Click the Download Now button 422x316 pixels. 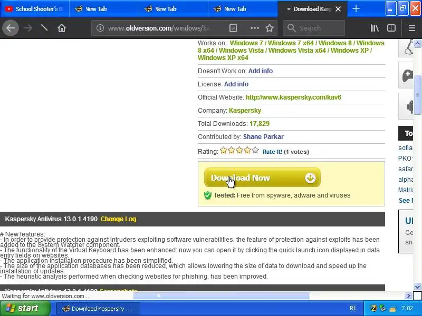coord(262,177)
